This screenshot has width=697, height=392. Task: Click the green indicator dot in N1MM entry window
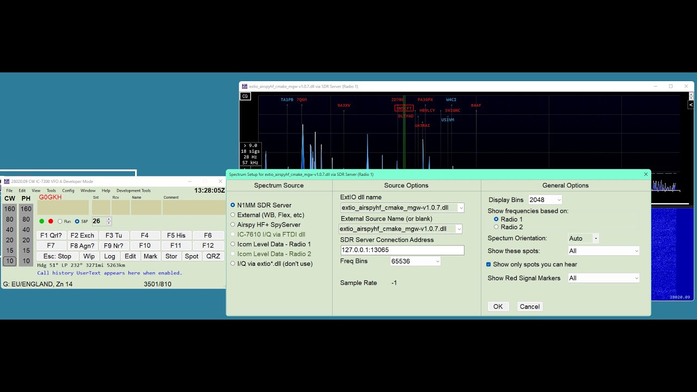(x=41, y=221)
